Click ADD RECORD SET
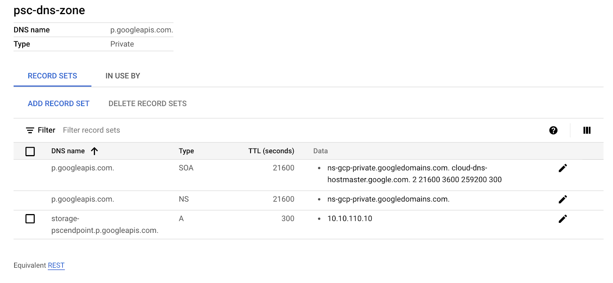This screenshot has width=613, height=283. point(59,103)
